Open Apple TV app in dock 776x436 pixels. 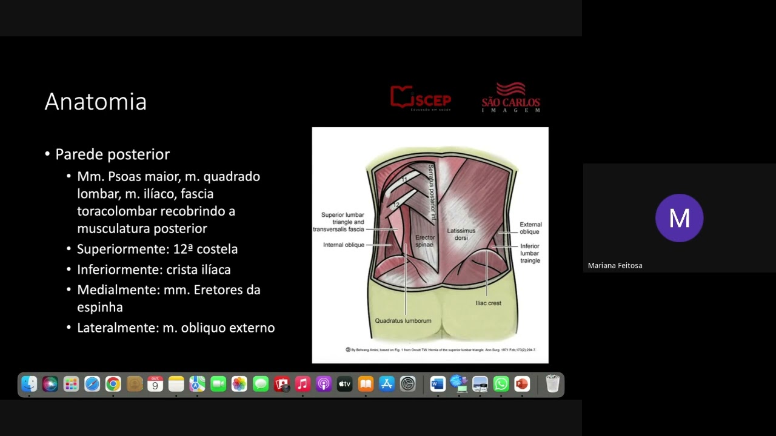pos(344,384)
